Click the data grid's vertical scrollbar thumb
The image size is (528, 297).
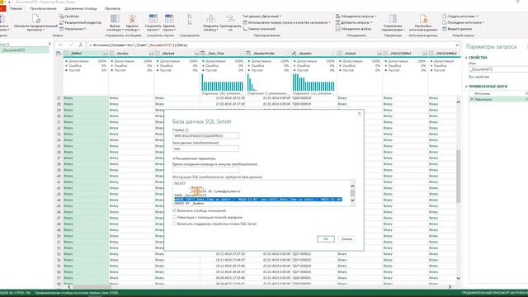[459, 176]
